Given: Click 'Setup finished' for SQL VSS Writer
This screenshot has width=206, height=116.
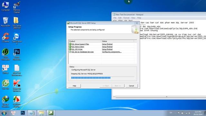Looking at the screenshot, I should click(107, 49).
